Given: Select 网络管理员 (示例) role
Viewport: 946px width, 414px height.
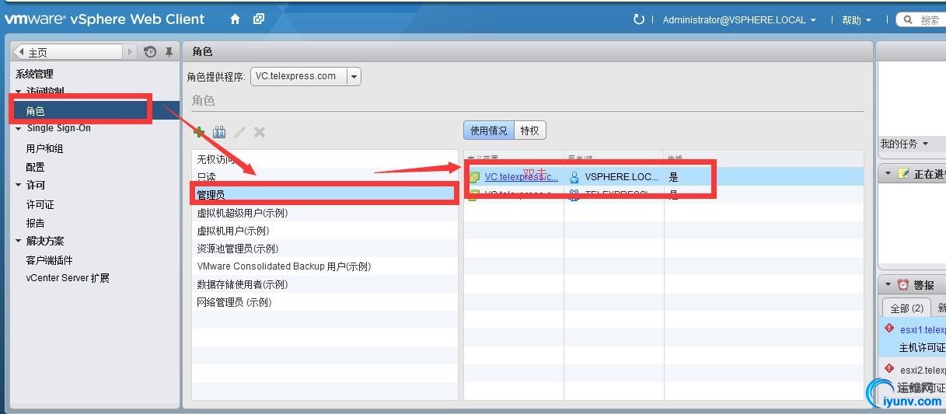Looking at the screenshot, I should (x=325, y=302).
